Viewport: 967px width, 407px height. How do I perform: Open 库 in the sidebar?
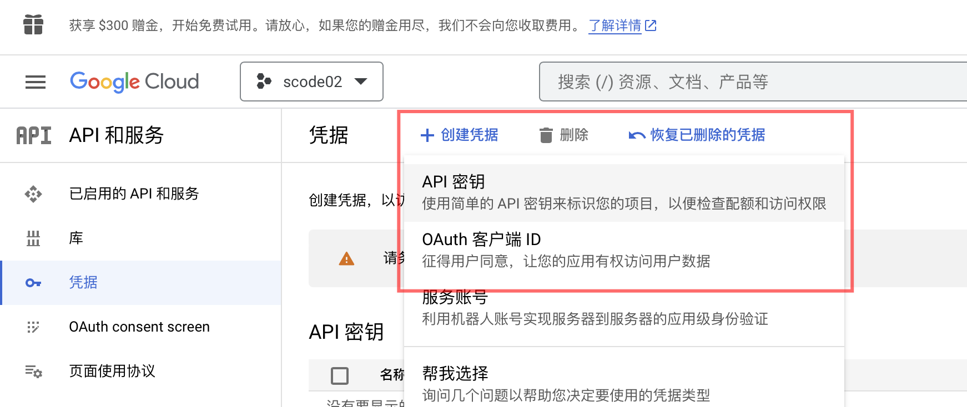[x=140, y=238]
